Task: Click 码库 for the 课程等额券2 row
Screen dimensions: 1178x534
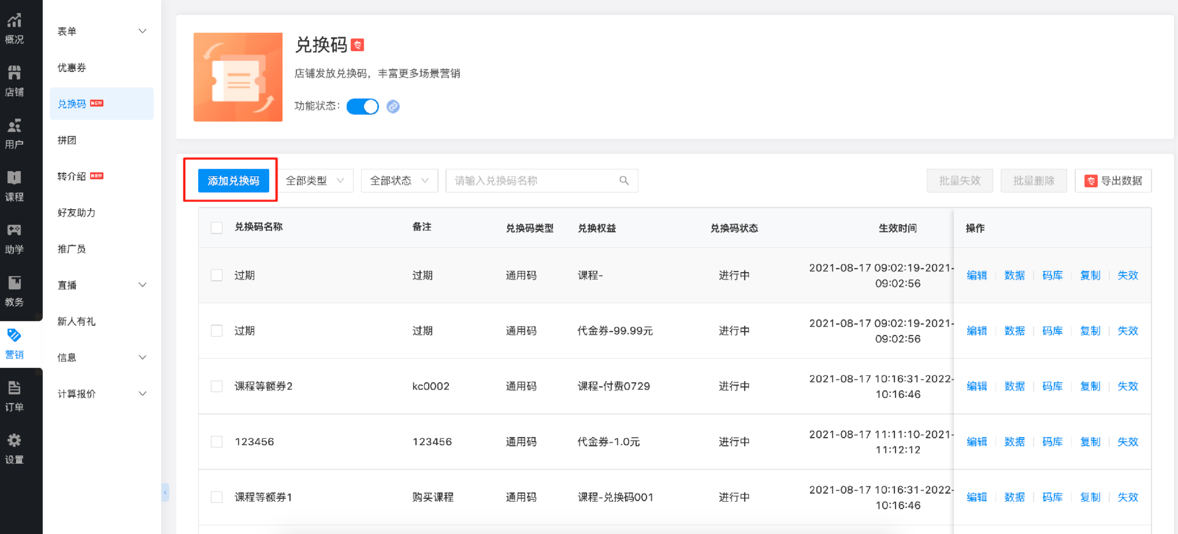Action: (x=1052, y=386)
